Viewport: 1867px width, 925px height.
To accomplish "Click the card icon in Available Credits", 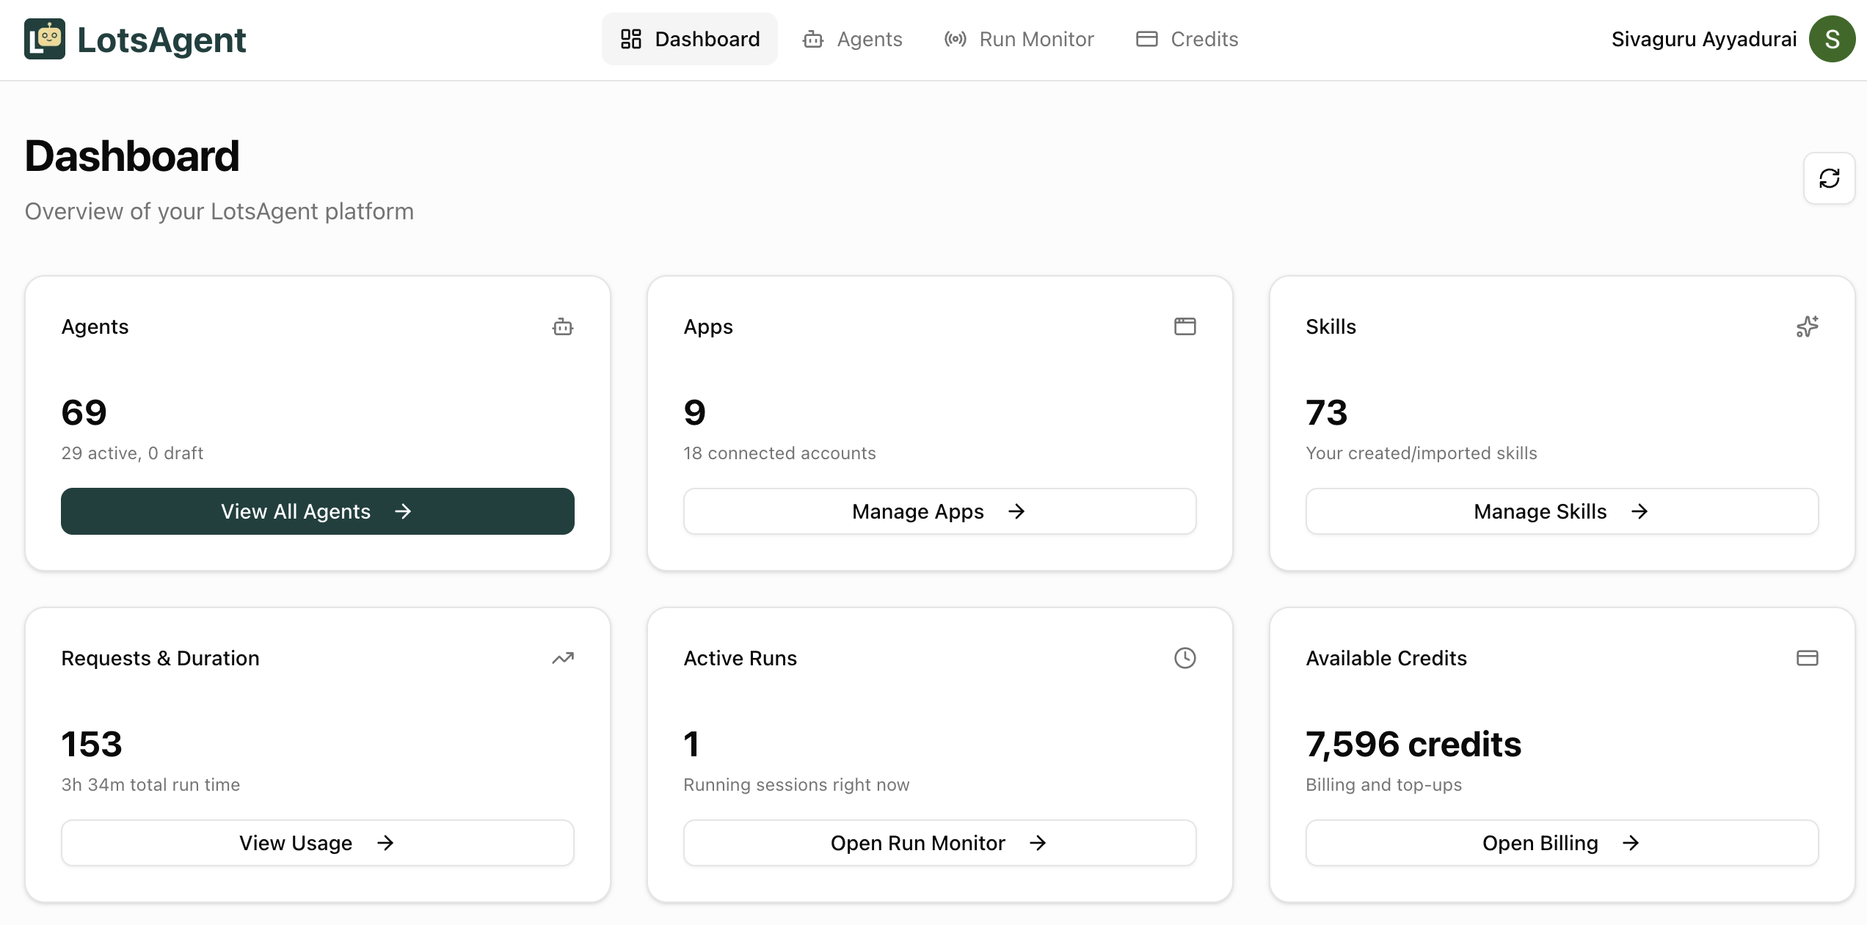I will coord(1807,658).
